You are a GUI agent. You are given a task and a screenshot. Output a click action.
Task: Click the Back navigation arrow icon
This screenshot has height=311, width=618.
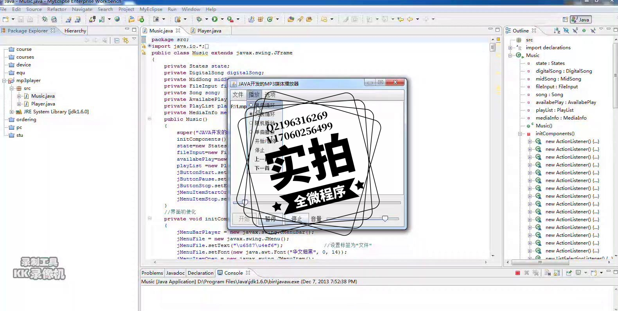coord(410,19)
